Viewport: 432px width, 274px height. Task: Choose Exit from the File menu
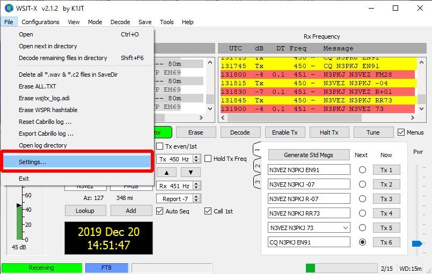(77, 179)
